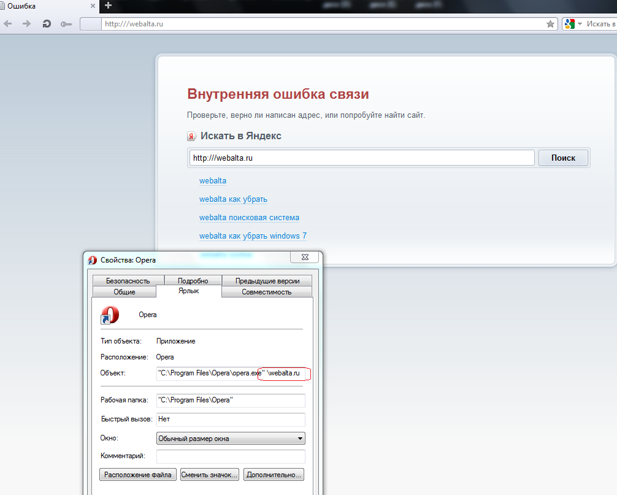Open 'webalta поисковая система' link

coord(249,218)
